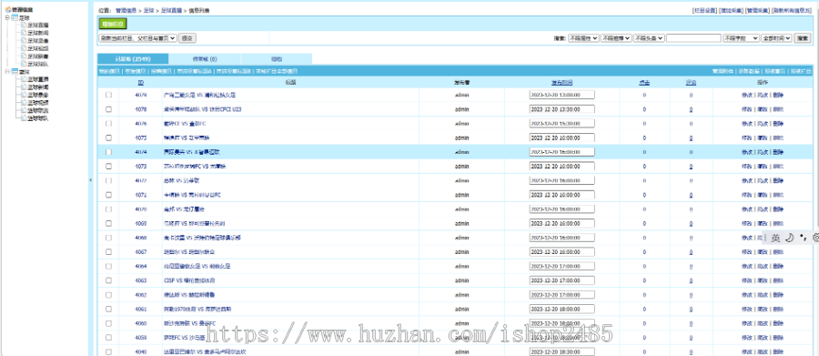Switch to the 待审核 (0) tab
The image size is (819, 356).
[205, 59]
